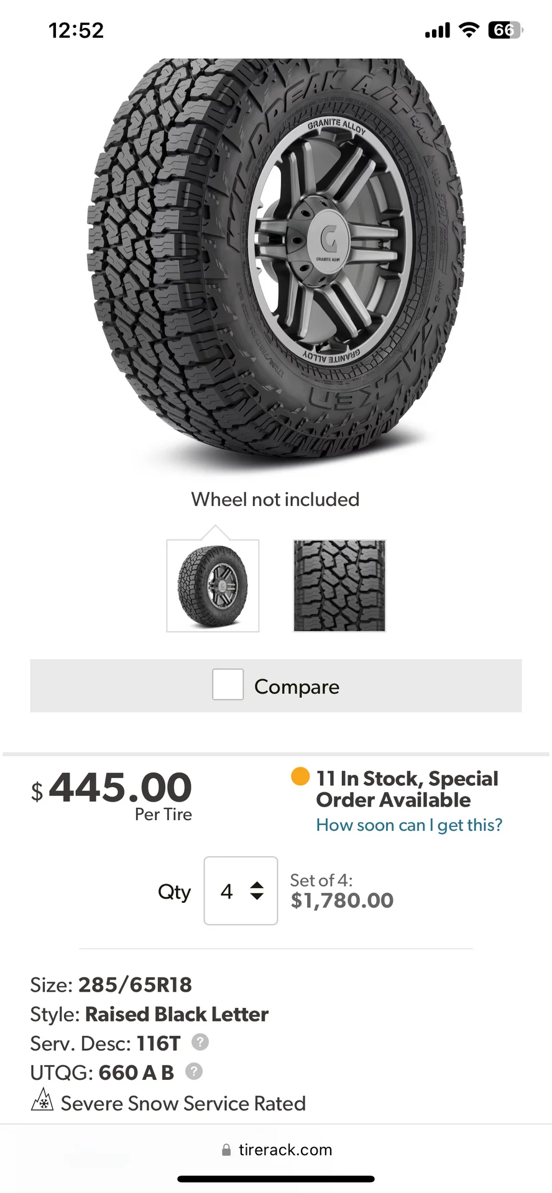552x1193 pixels.
Task: Tap the battery level indicator
Action: tap(505, 30)
